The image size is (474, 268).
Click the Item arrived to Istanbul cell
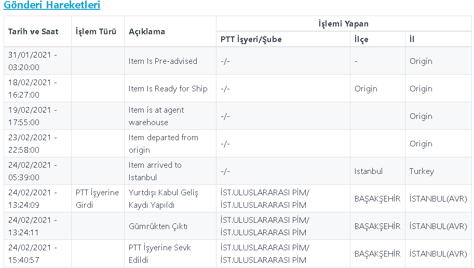pos(155,171)
